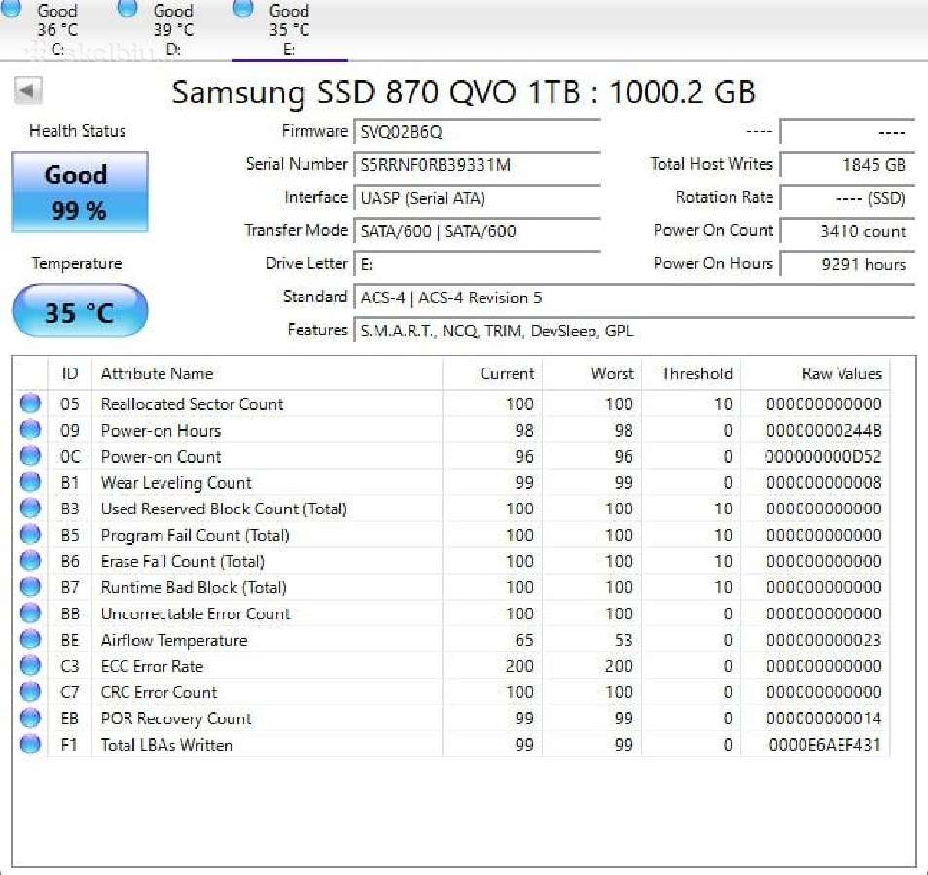The height and width of the screenshot is (875, 928).
Task: Click raw value 000000000023 for Airflow Temperature
Action: click(x=823, y=640)
